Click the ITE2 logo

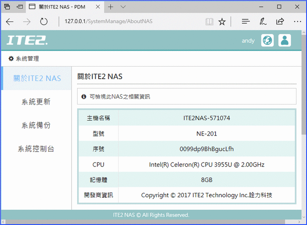point(27,40)
